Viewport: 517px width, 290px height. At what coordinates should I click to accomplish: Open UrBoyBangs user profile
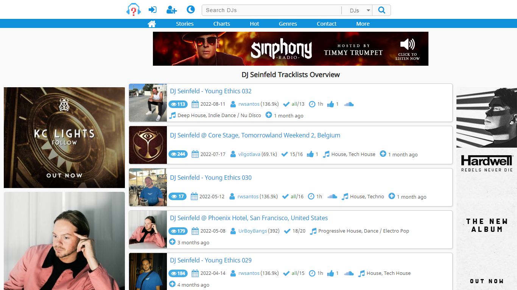(253, 231)
